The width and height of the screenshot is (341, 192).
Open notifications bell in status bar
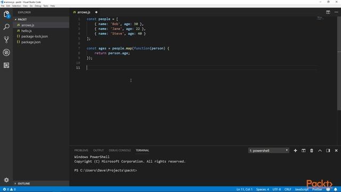[x=336, y=189]
